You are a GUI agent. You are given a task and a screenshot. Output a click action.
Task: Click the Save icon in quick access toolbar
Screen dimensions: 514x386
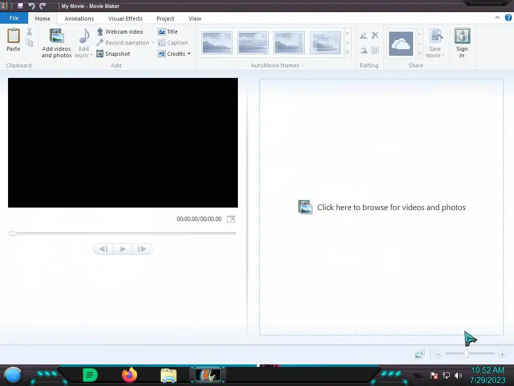pyautogui.click(x=20, y=6)
